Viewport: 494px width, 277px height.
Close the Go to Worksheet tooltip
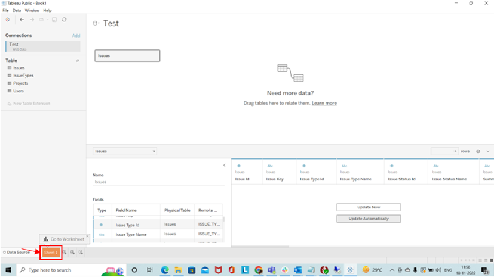[87, 236]
